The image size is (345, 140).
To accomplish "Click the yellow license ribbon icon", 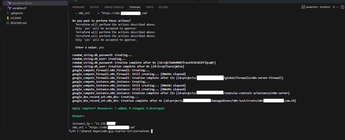I will [8, 18].
